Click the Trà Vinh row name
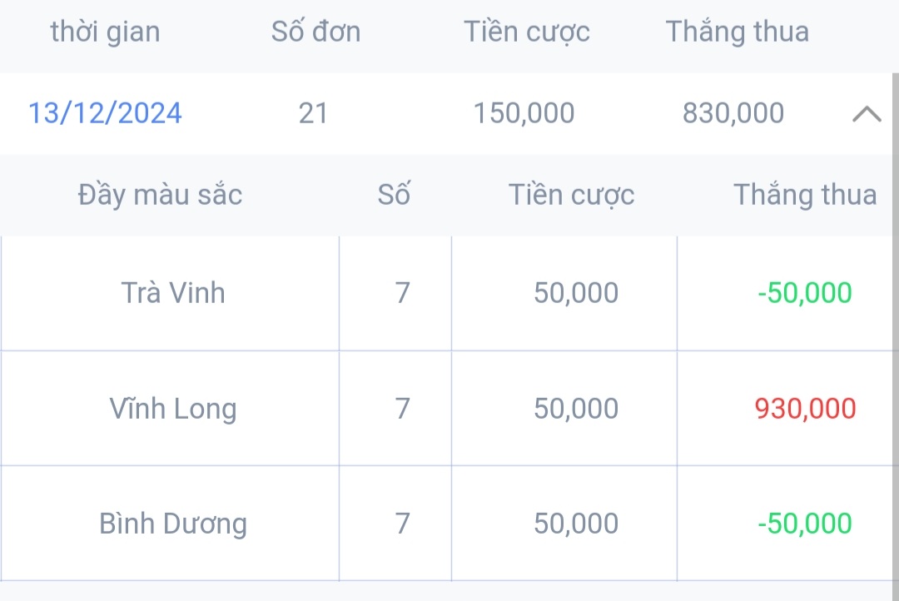The width and height of the screenshot is (899, 601). (x=173, y=293)
